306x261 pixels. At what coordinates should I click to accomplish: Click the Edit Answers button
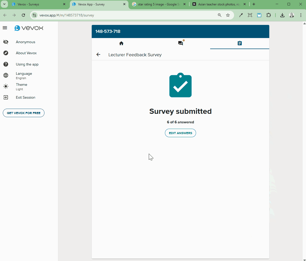(180, 133)
